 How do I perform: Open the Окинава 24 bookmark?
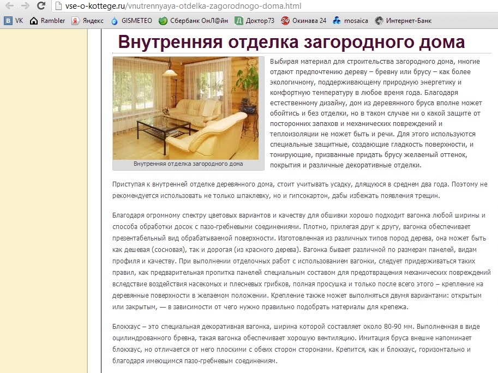[x=303, y=21]
